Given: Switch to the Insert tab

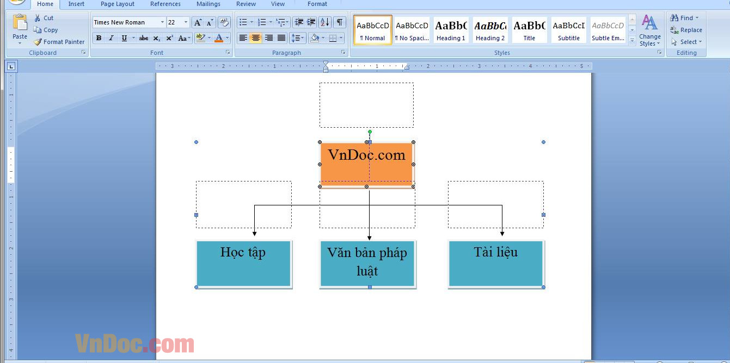Looking at the screenshot, I should tap(76, 4).
